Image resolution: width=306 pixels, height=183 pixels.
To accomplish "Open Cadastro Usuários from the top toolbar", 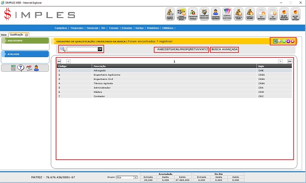I will click(x=216, y=15).
